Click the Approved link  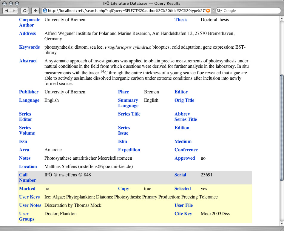[x=185, y=158]
